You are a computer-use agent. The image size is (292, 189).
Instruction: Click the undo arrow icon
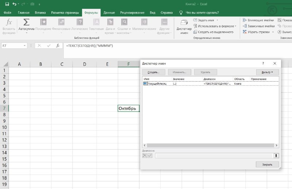point(14,4)
